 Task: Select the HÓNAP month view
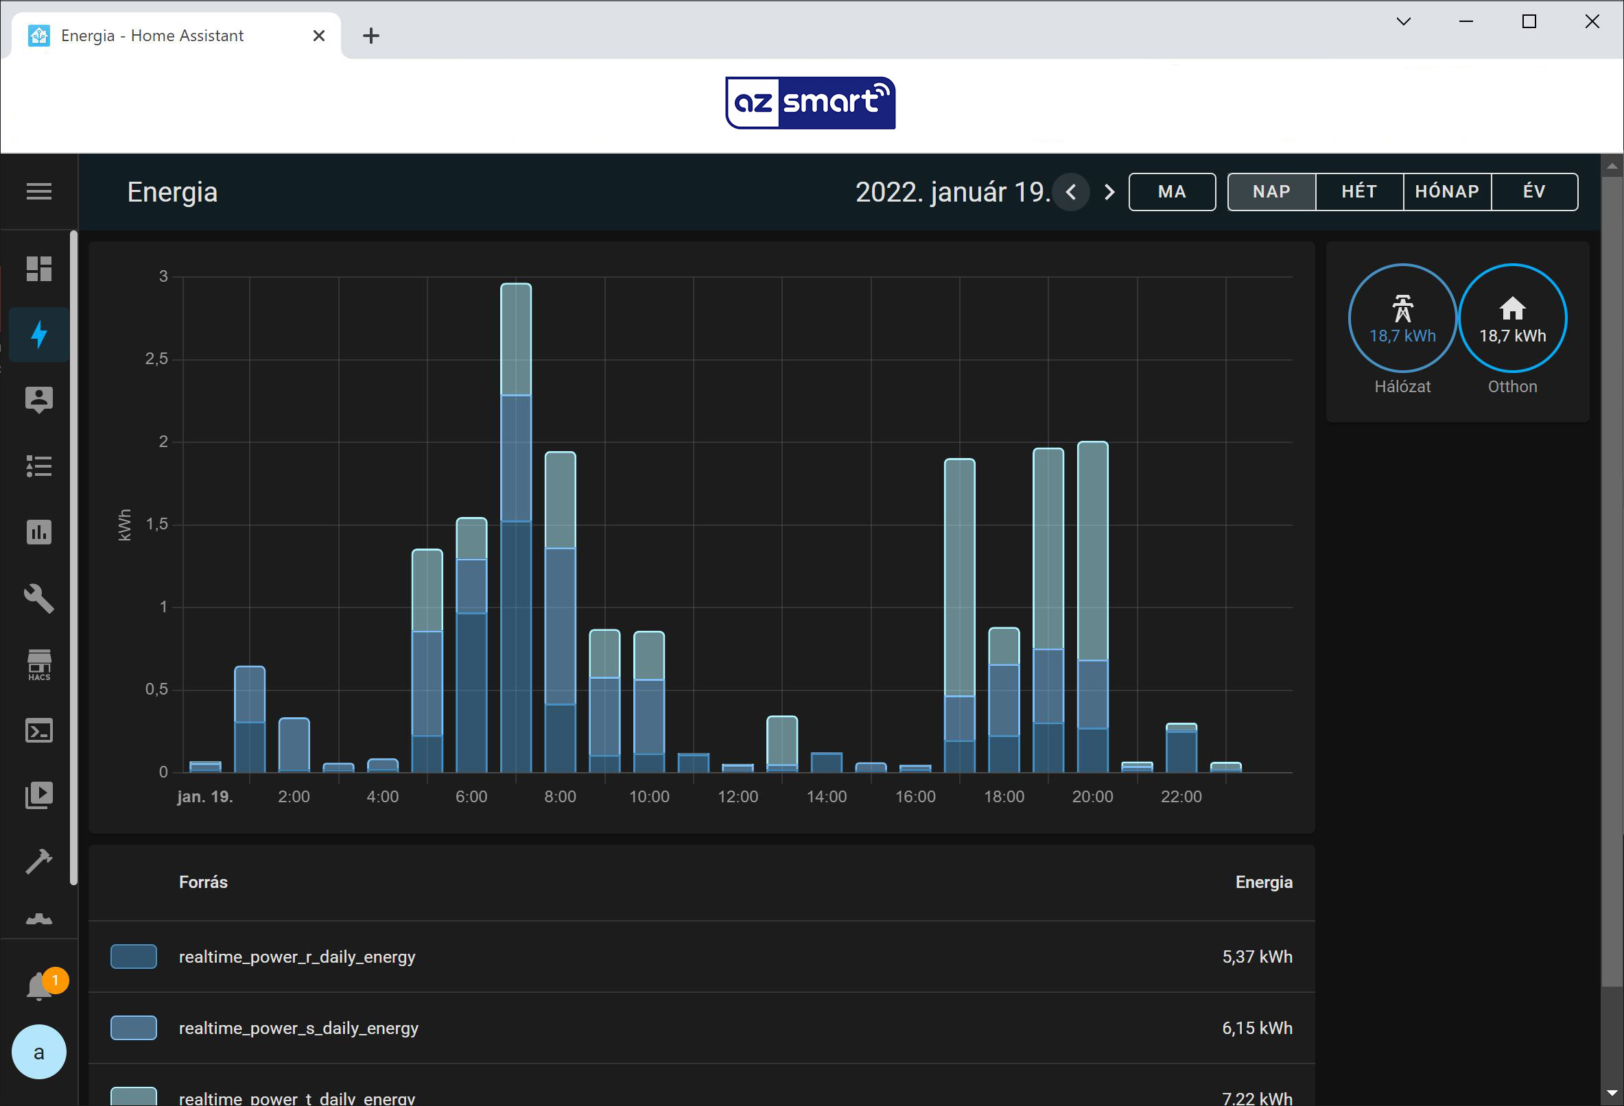tap(1447, 192)
